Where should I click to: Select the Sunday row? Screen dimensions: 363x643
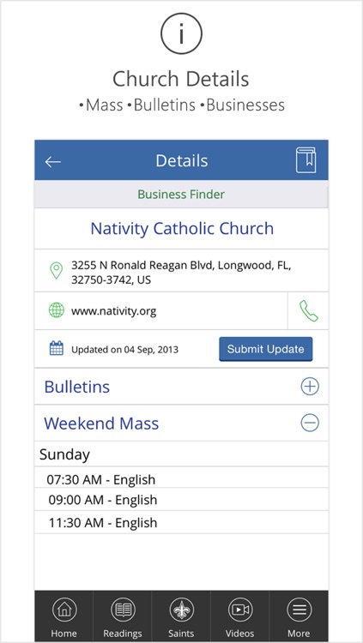click(181, 454)
